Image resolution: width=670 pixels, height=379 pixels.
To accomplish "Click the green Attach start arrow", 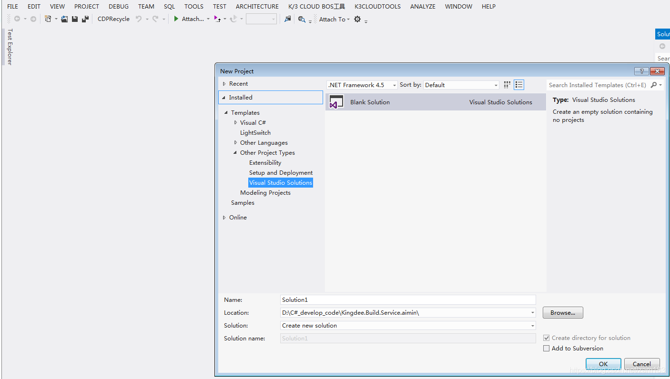I will pos(176,19).
